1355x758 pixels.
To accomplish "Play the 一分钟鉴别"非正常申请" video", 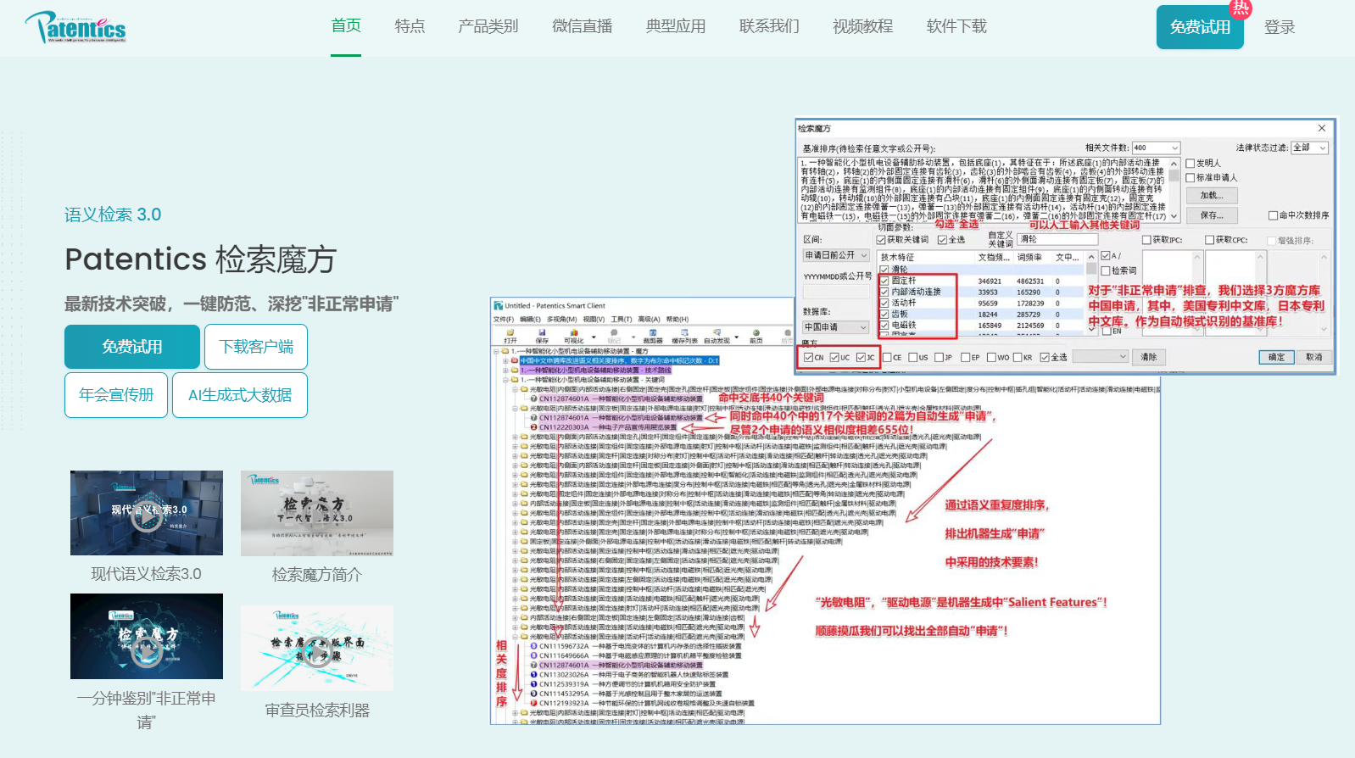I will click(147, 636).
